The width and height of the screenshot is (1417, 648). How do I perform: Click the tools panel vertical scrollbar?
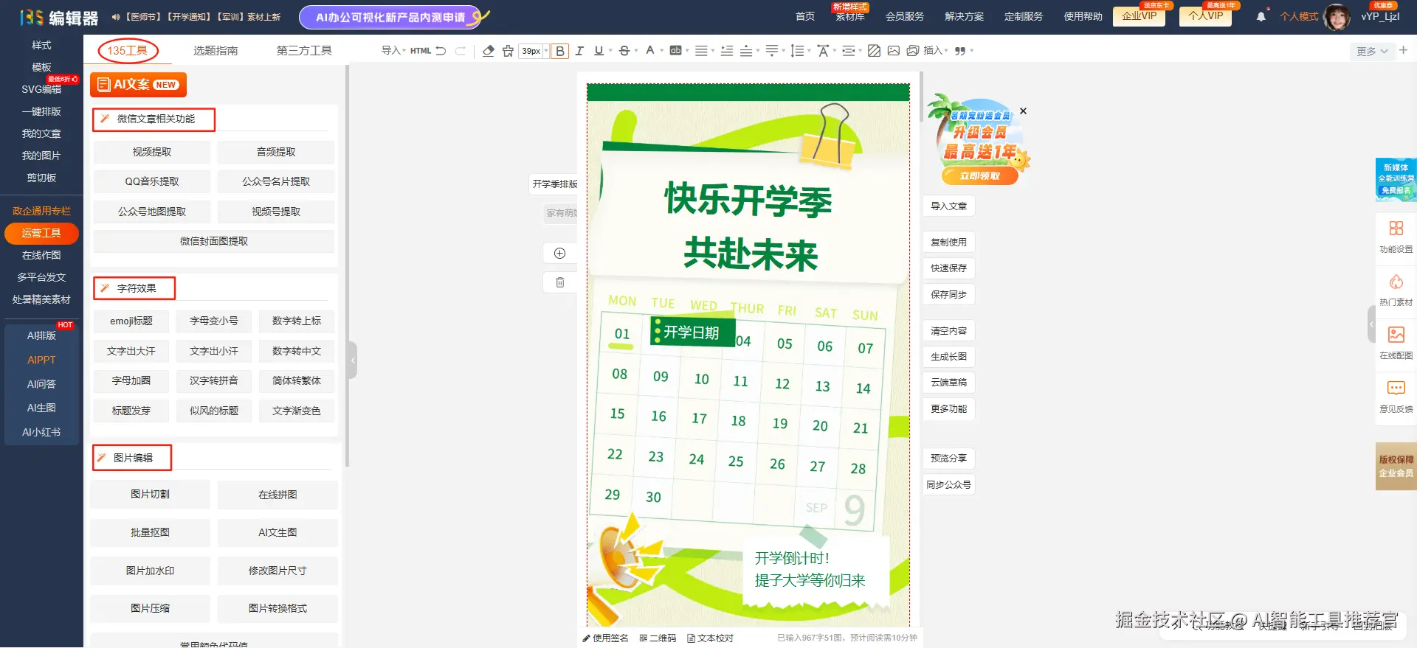pos(346,265)
